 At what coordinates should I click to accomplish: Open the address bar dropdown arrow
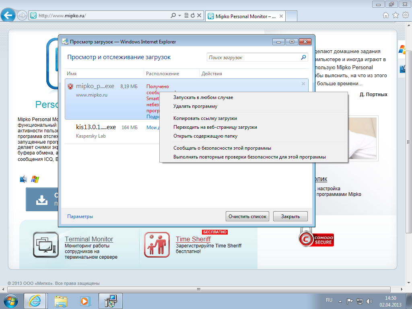[180, 16]
